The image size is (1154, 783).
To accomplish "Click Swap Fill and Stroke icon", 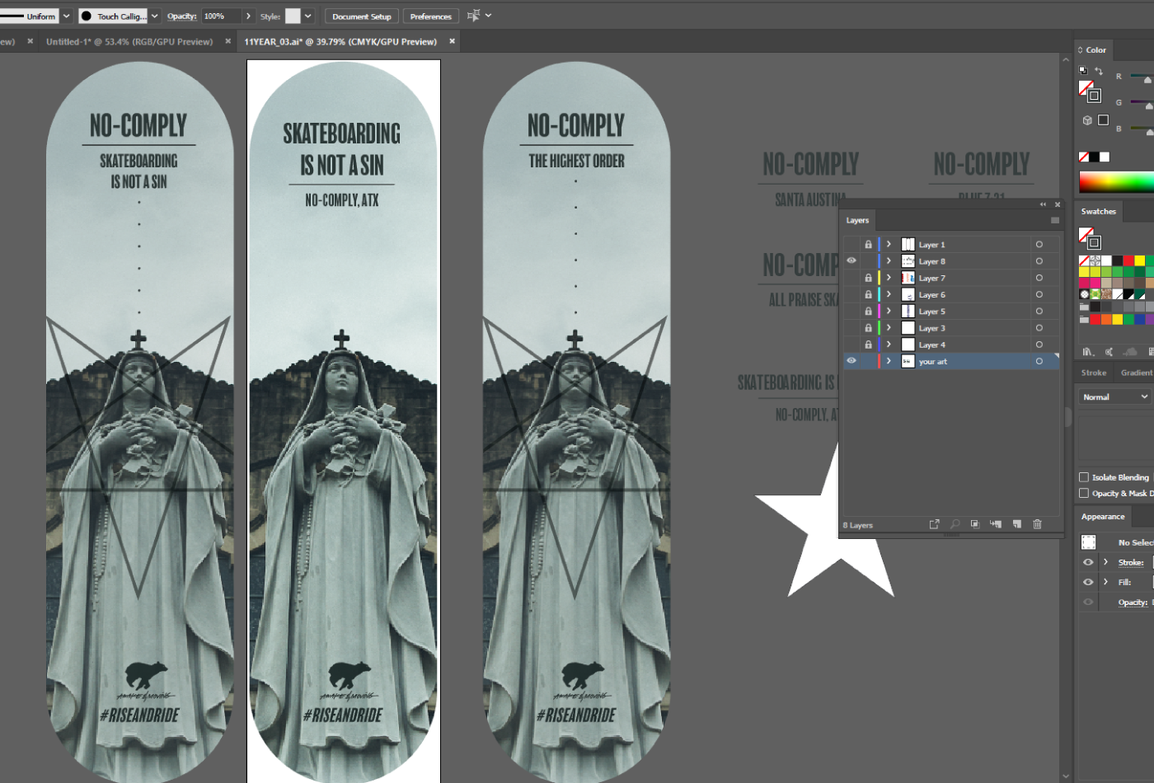I will click(x=1099, y=72).
